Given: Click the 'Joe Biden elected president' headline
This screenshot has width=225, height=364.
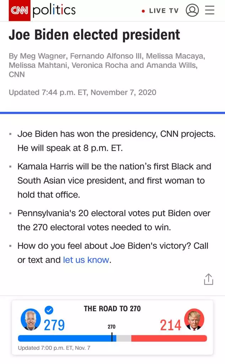Looking at the screenshot, I should click(95, 34).
